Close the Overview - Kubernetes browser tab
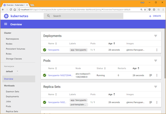The image size is (166, 114). [x=27, y=5]
